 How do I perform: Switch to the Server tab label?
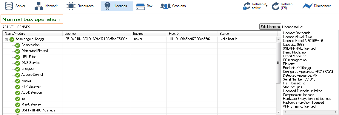(x=20, y=6)
